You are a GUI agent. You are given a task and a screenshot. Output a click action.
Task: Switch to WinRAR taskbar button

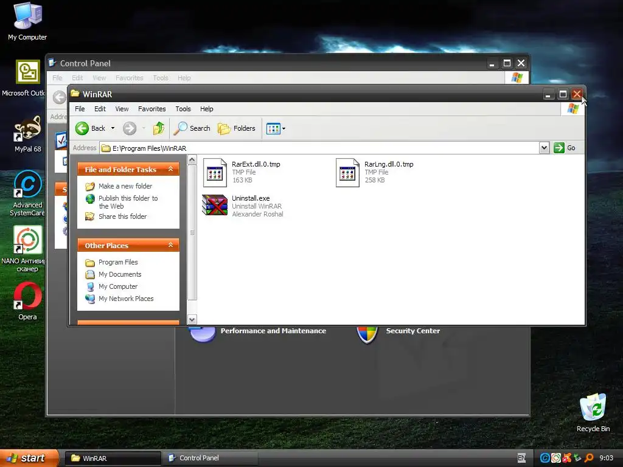click(113, 458)
